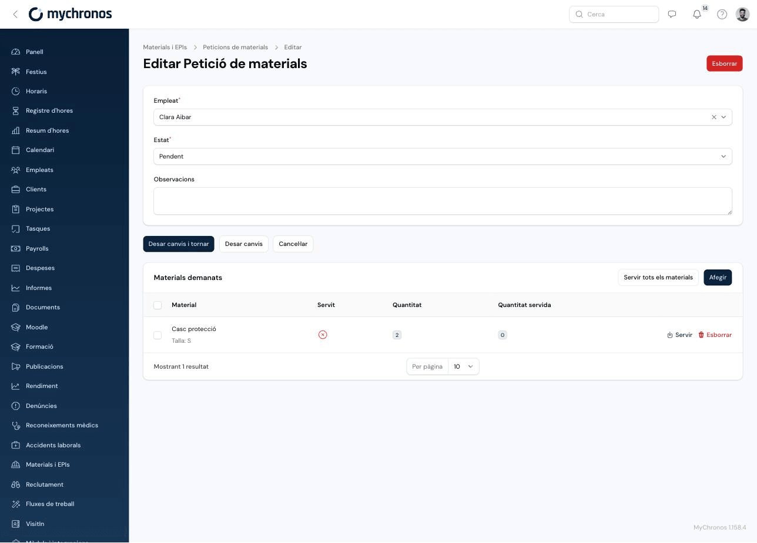This screenshot has width=757, height=543.
Task: Click the mychronos logo
Action: pyautogui.click(x=70, y=14)
